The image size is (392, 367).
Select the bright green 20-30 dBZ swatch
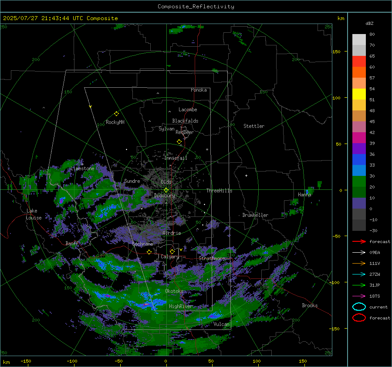(x=359, y=181)
